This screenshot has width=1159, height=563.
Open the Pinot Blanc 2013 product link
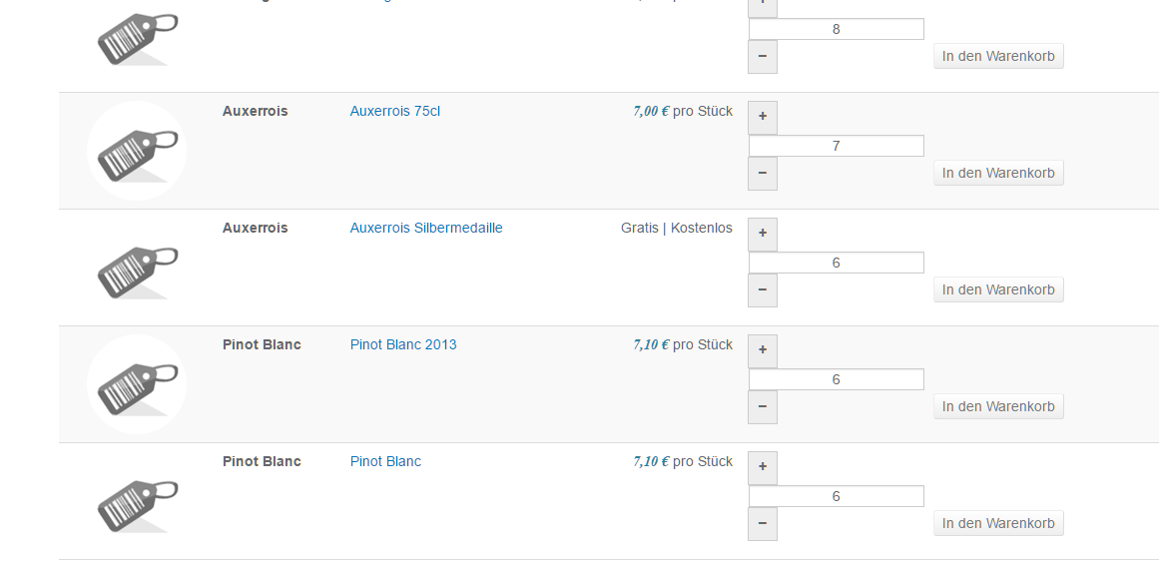(403, 344)
